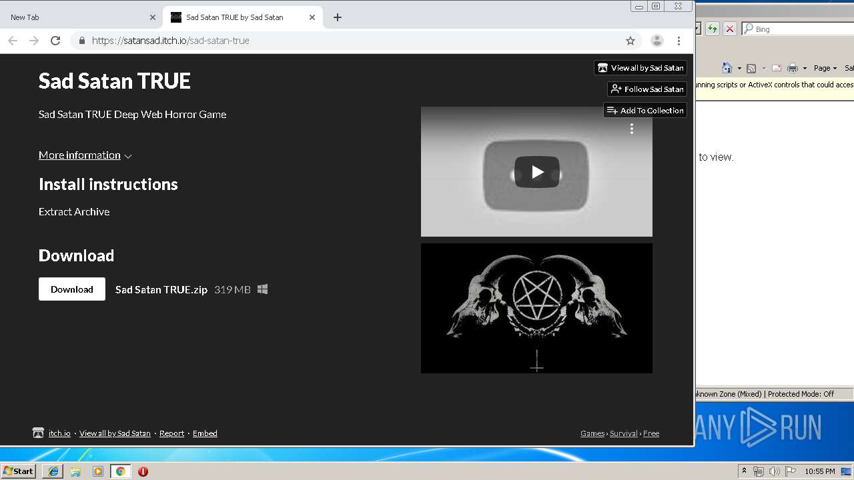
Task: Open the Games category link
Action: [x=592, y=433]
